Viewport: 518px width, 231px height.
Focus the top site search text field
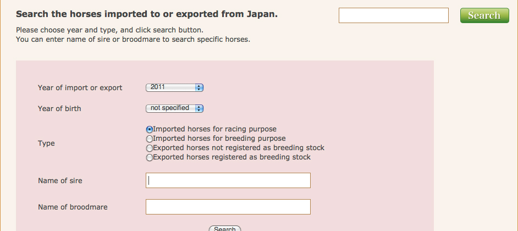394,15
